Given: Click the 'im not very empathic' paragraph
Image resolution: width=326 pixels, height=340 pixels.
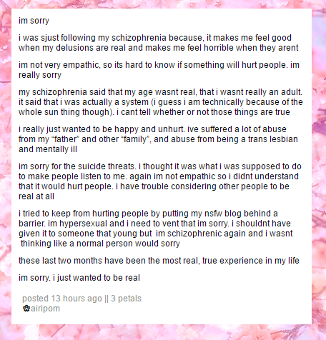Looking at the screenshot, I should point(159,70).
